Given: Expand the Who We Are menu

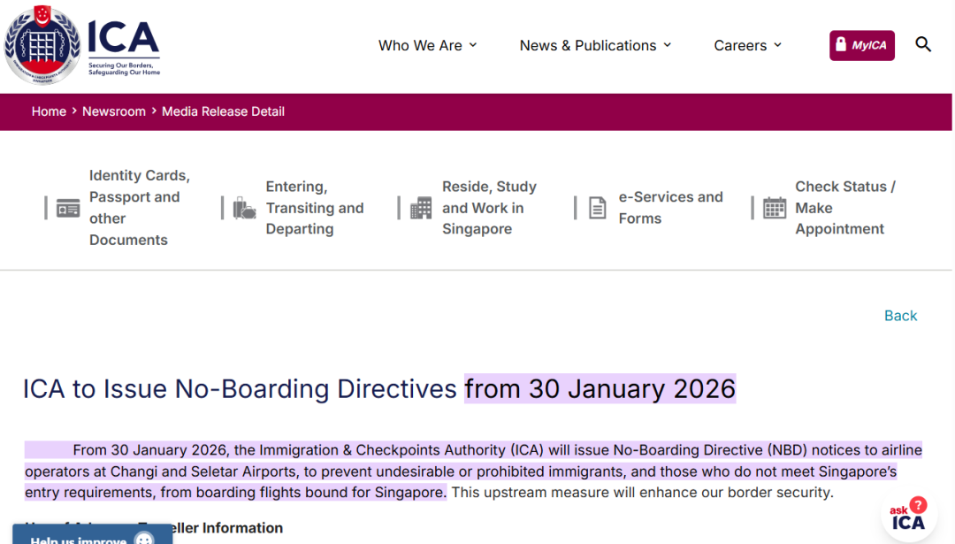Looking at the screenshot, I should (x=427, y=45).
